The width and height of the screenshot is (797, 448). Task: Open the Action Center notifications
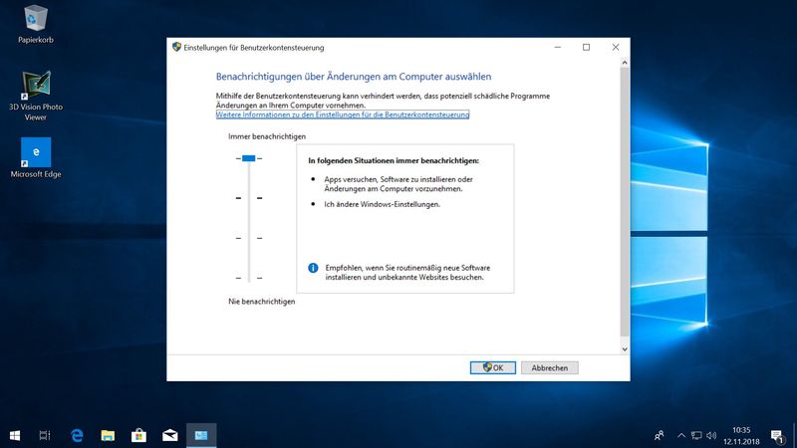tap(777, 436)
